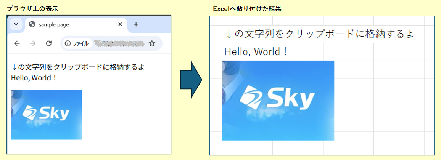Open the tab search chevron button

pos(16,24)
